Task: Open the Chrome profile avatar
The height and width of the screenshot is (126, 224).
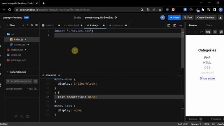Action: point(220,10)
